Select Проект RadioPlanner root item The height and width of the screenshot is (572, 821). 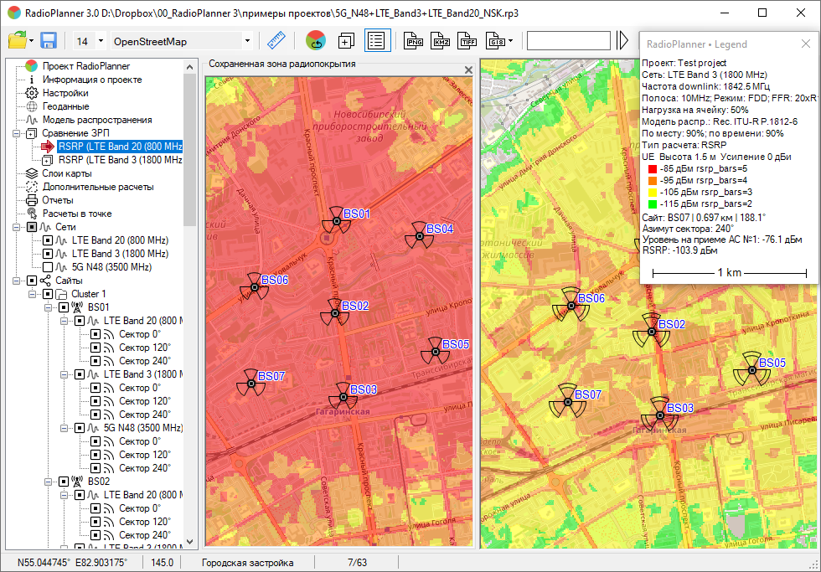85,66
